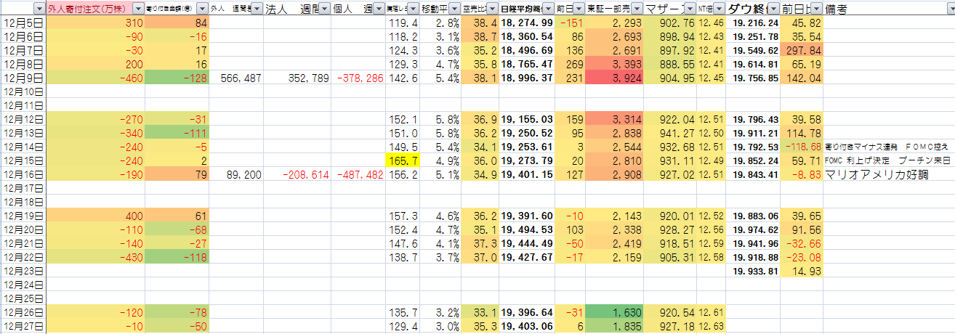Open the 東証一部売買 column filter dropdown
955x334 pixels.
click(637, 9)
